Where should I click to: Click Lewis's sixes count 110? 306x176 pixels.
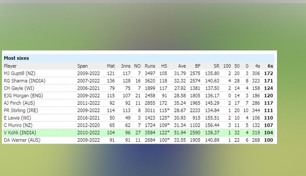click(268, 118)
